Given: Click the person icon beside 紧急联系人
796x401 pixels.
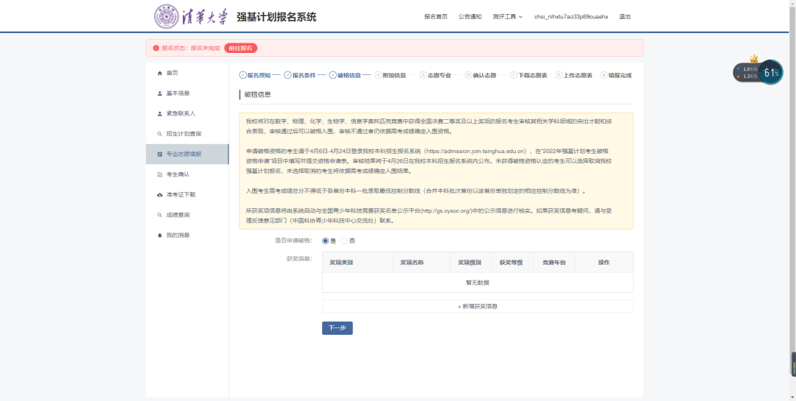Looking at the screenshot, I should pyautogui.click(x=160, y=113).
